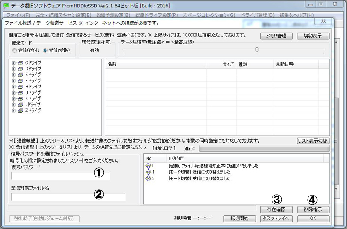Click the 受信対象ファイル名 input field
The image size is (347, 229).
(68, 197)
